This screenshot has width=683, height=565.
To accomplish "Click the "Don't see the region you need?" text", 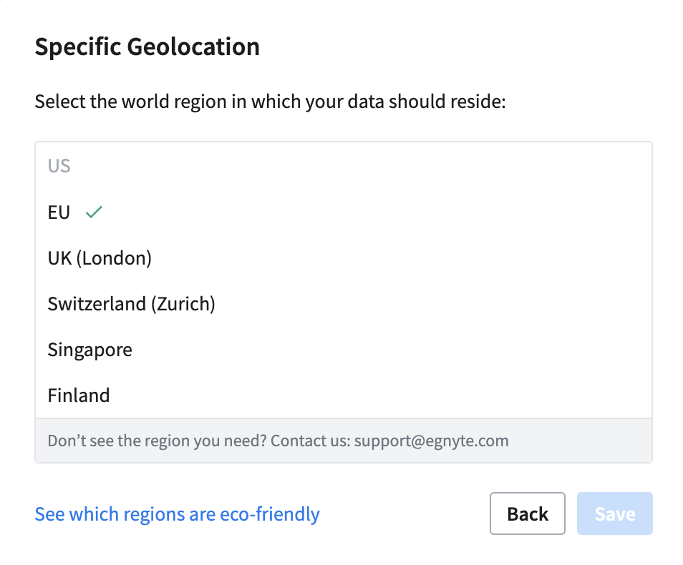I will pyautogui.click(x=158, y=441).
